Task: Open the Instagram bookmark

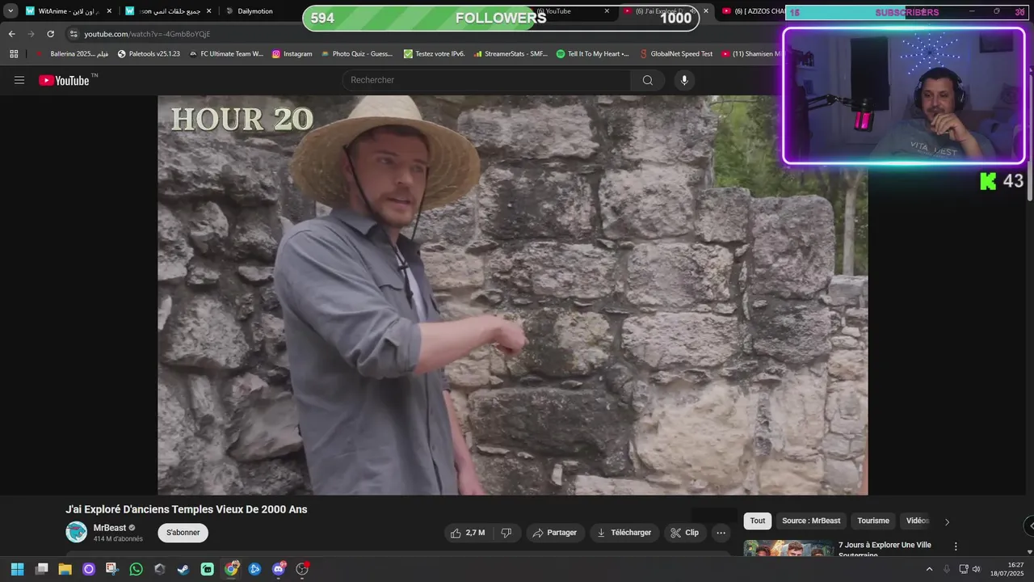Action: (x=292, y=54)
